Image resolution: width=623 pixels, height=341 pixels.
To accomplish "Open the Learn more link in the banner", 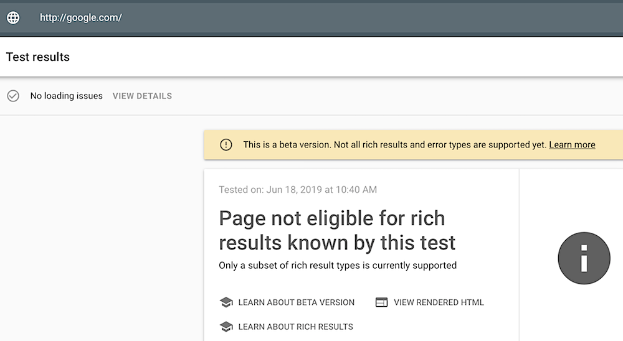I will [572, 145].
